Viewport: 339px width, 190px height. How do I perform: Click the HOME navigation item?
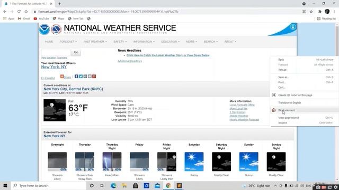click(x=49, y=42)
